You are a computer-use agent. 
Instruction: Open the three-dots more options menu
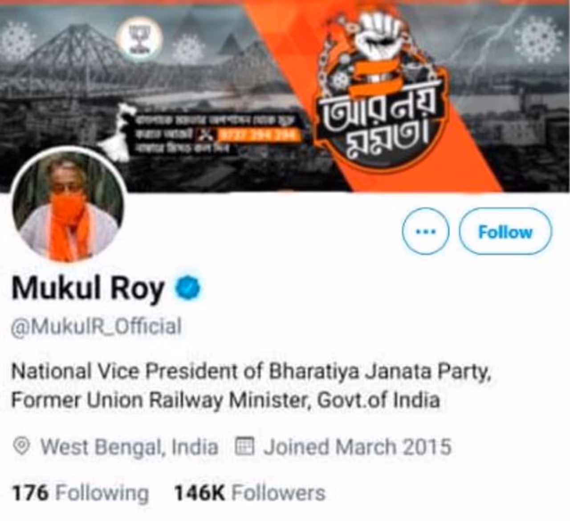(x=425, y=232)
